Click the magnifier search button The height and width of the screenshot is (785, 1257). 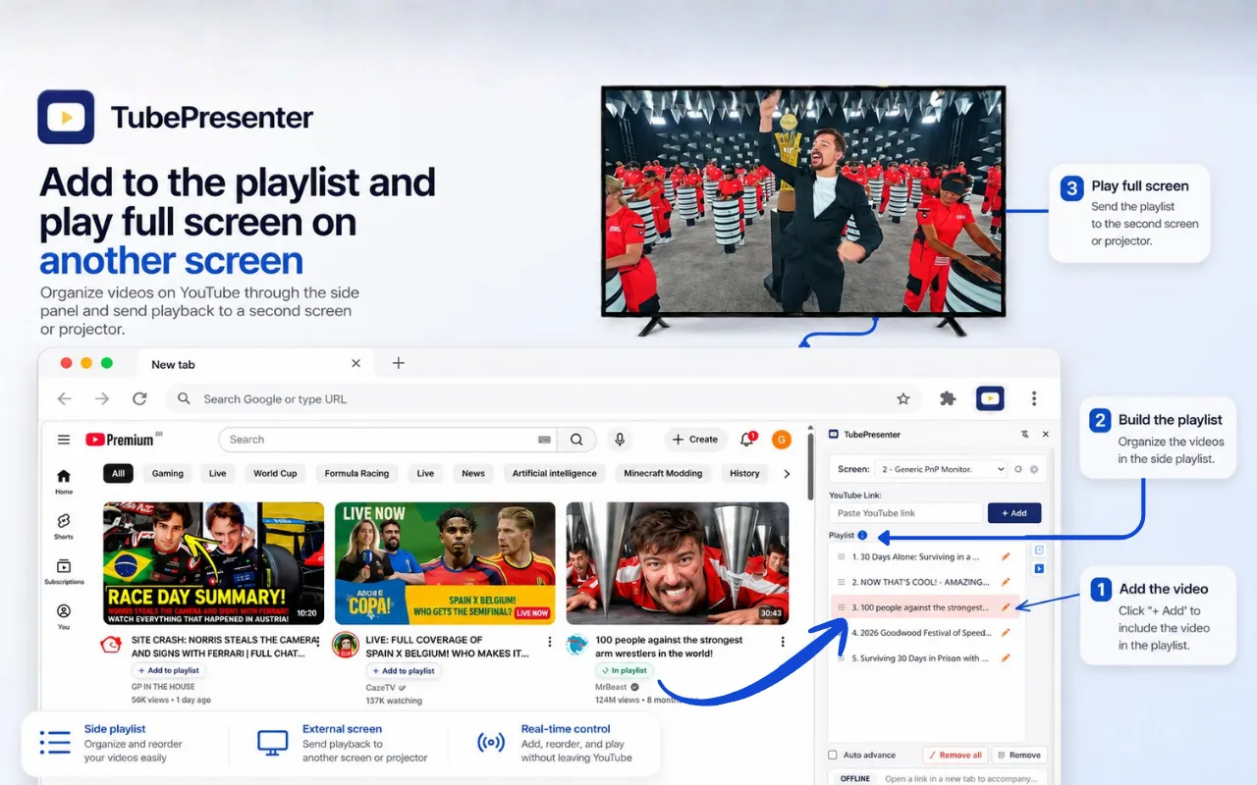point(576,440)
